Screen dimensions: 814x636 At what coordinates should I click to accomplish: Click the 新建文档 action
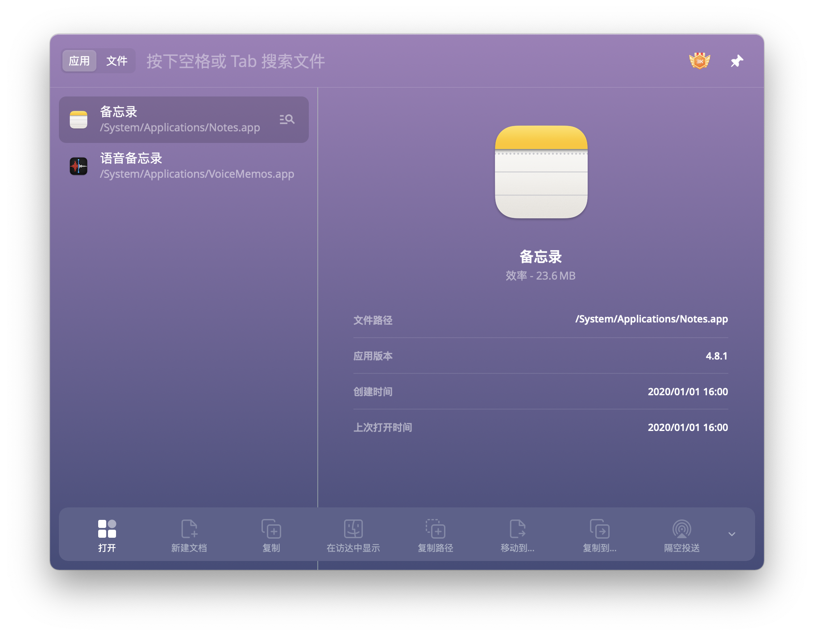[x=189, y=536]
